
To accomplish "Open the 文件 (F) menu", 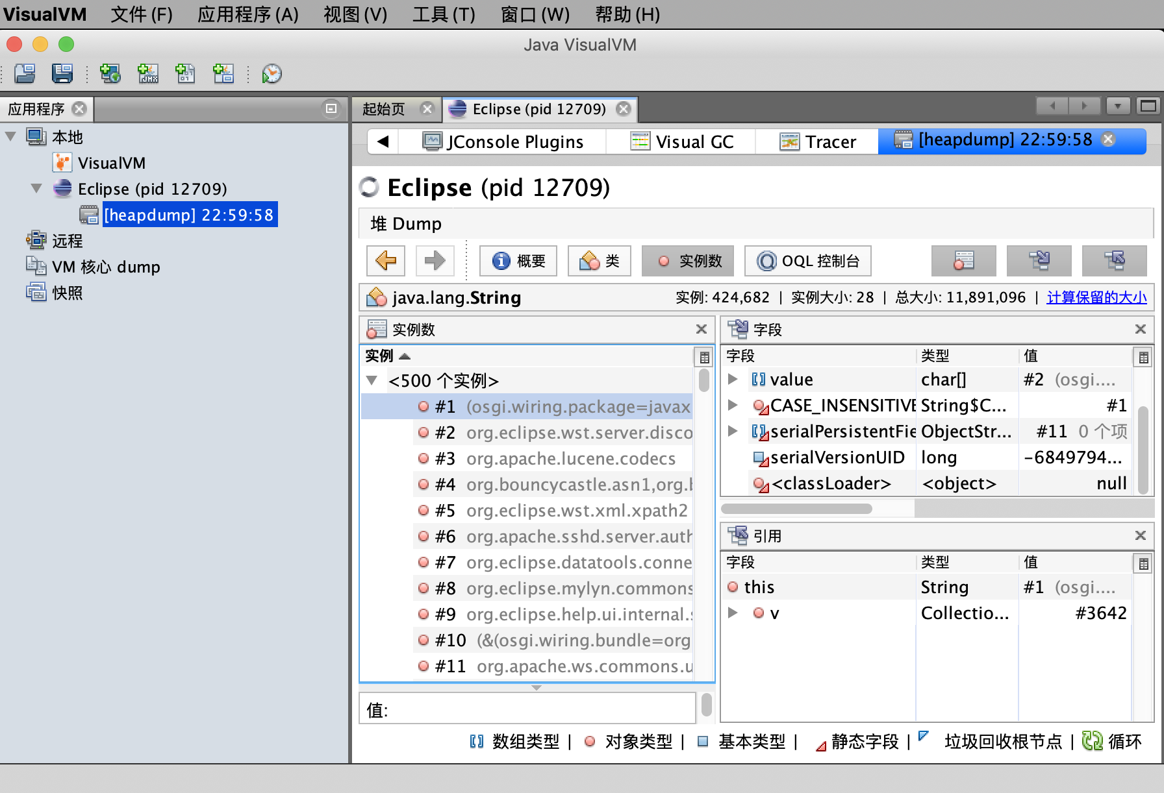I will (142, 14).
